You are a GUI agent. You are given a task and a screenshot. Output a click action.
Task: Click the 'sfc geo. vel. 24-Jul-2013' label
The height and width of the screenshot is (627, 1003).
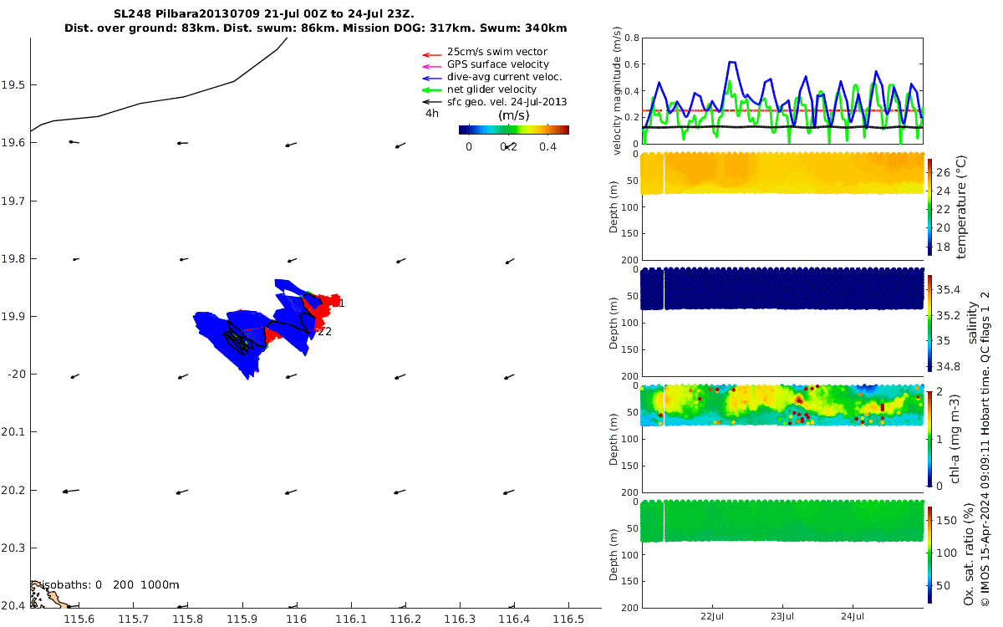pyautogui.click(x=507, y=102)
